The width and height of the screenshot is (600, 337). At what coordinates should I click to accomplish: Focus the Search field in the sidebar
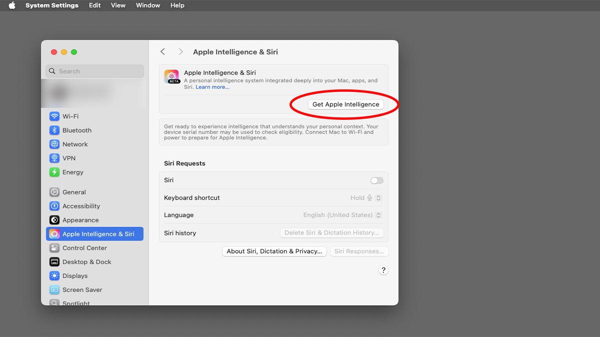95,71
